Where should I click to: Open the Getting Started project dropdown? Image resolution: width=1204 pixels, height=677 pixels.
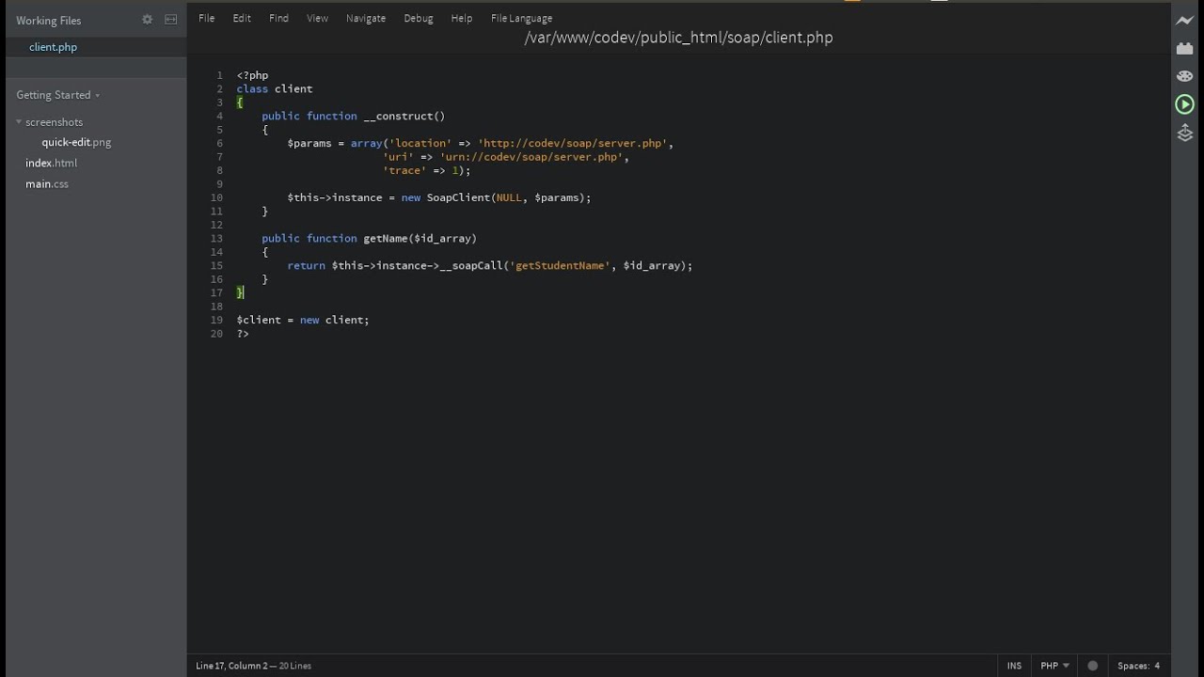(57, 95)
